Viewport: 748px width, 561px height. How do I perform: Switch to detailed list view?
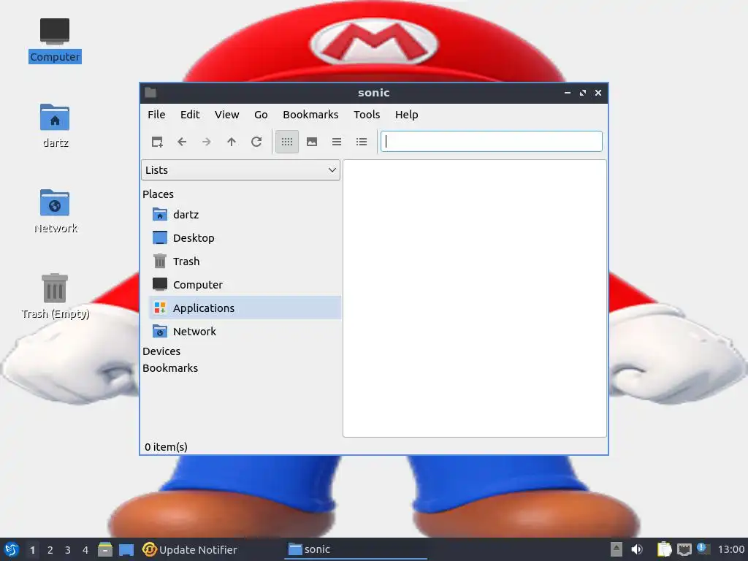362,142
